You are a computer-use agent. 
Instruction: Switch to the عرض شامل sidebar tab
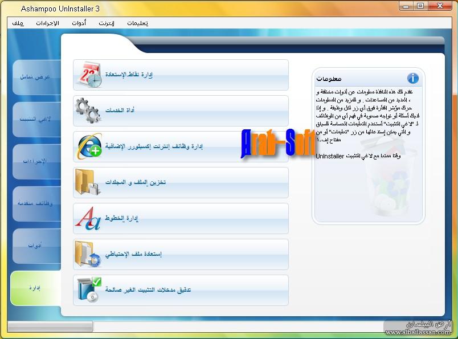click(36, 77)
